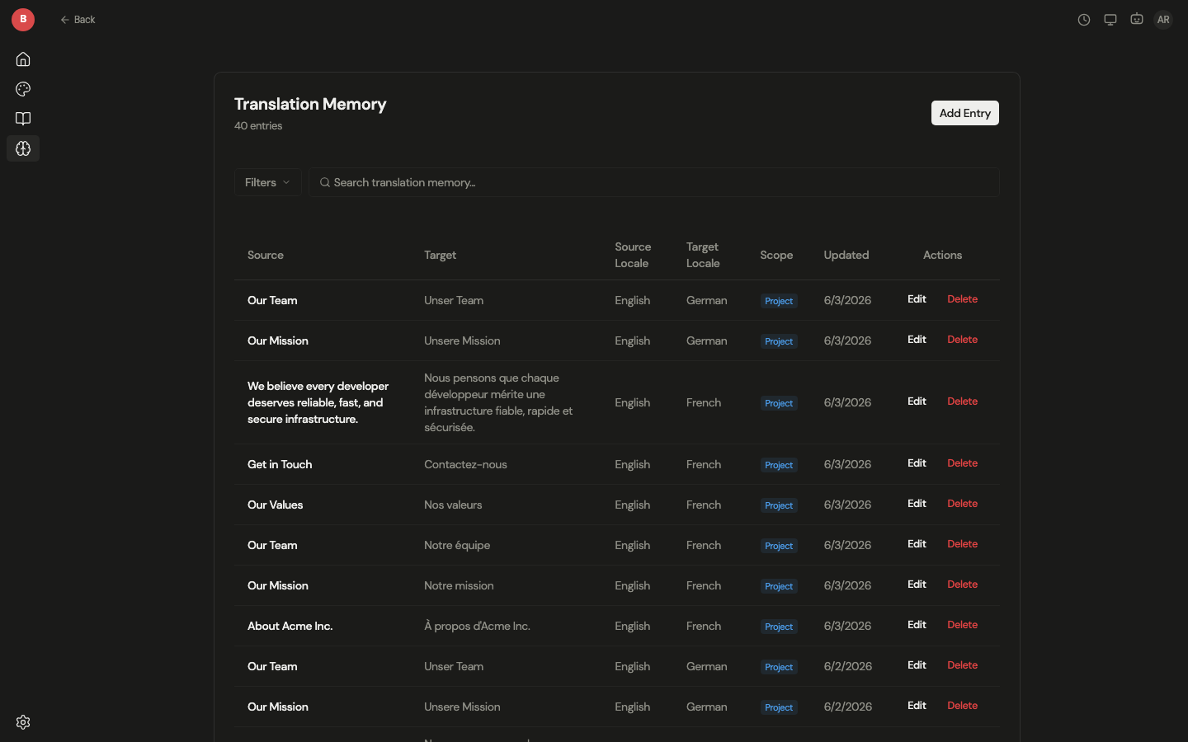Open the glossary book icon in sidebar
Screen dimensions: 1188x742
pos(23,119)
